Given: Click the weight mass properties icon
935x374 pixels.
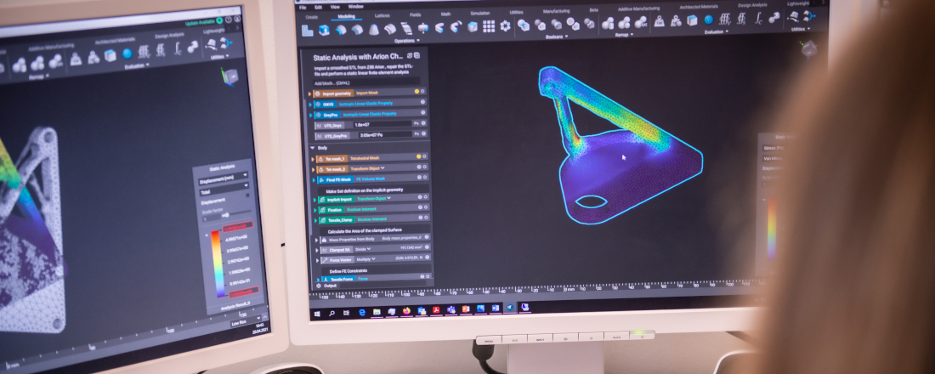Looking at the screenshot, I should coord(659,21).
